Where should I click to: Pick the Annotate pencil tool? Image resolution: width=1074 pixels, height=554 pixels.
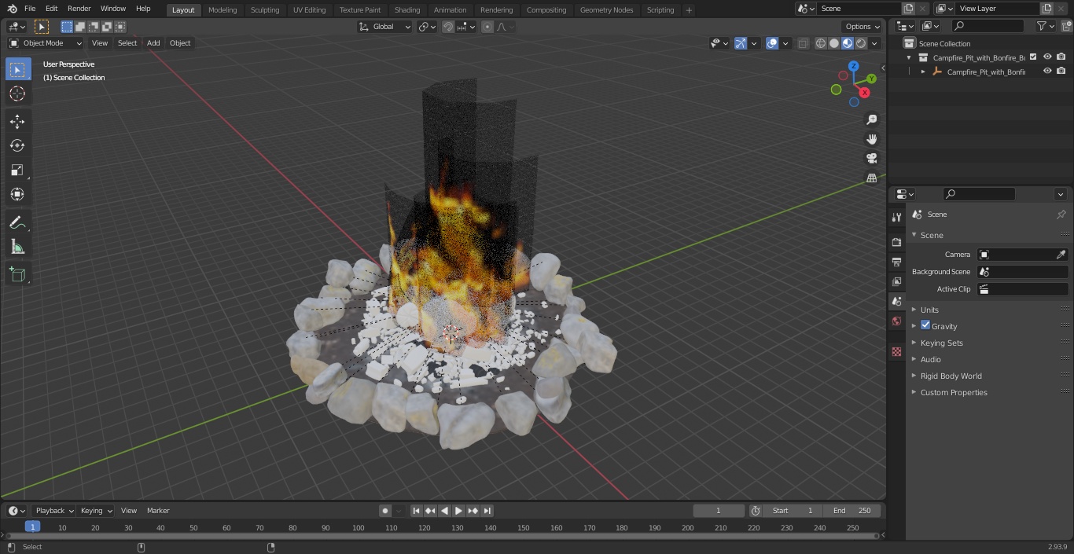[x=17, y=223]
